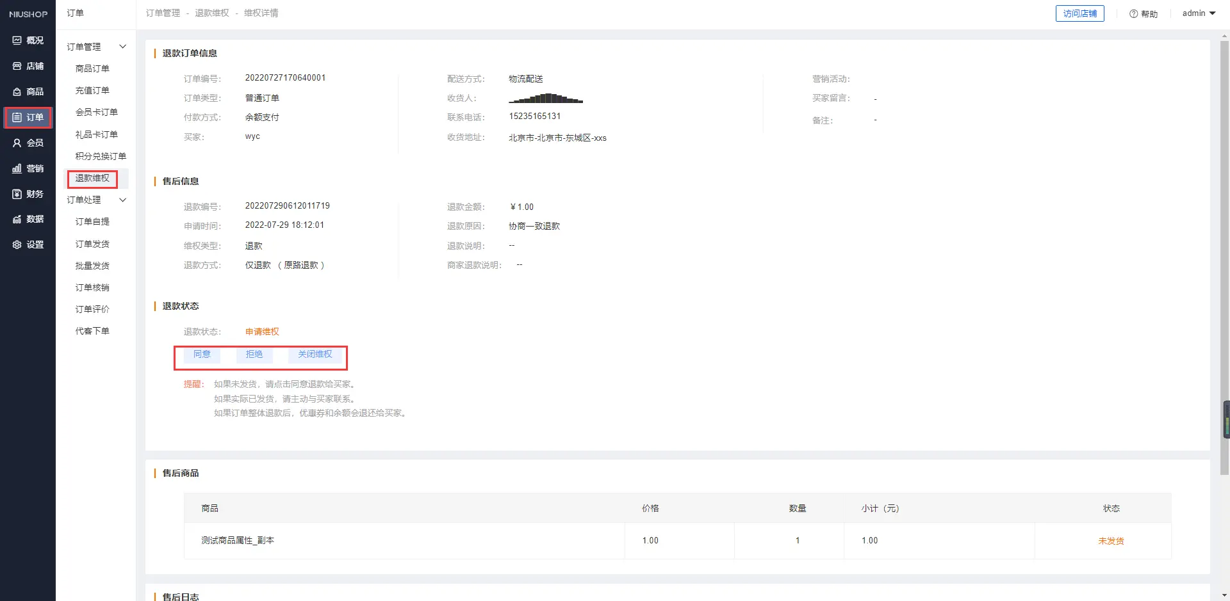Click the 拒绝 reject refund button
This screenshot has width=1230, height=601.
254,355
